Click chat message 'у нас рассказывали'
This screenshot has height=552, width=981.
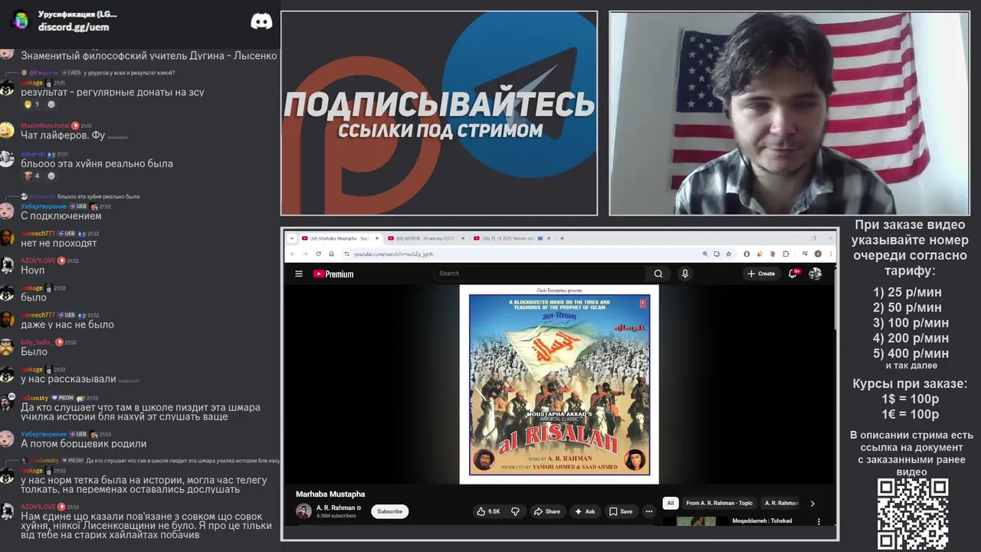coord(69,379)
